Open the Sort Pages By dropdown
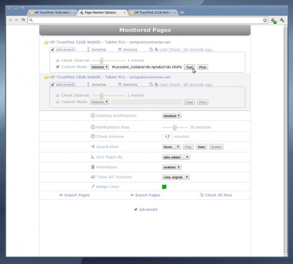Image resolution: width=293 pixels, height=264 pixels. [176, 157]
